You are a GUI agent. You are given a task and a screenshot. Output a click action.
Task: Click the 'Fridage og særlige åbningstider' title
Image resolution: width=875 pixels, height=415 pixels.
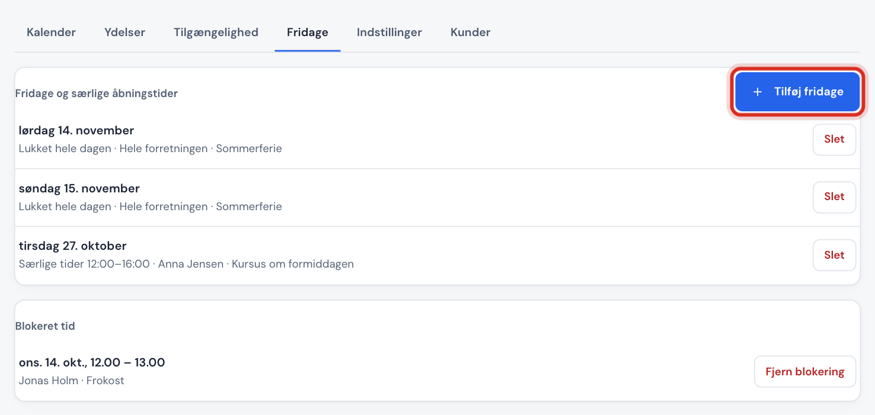point(97,94)
